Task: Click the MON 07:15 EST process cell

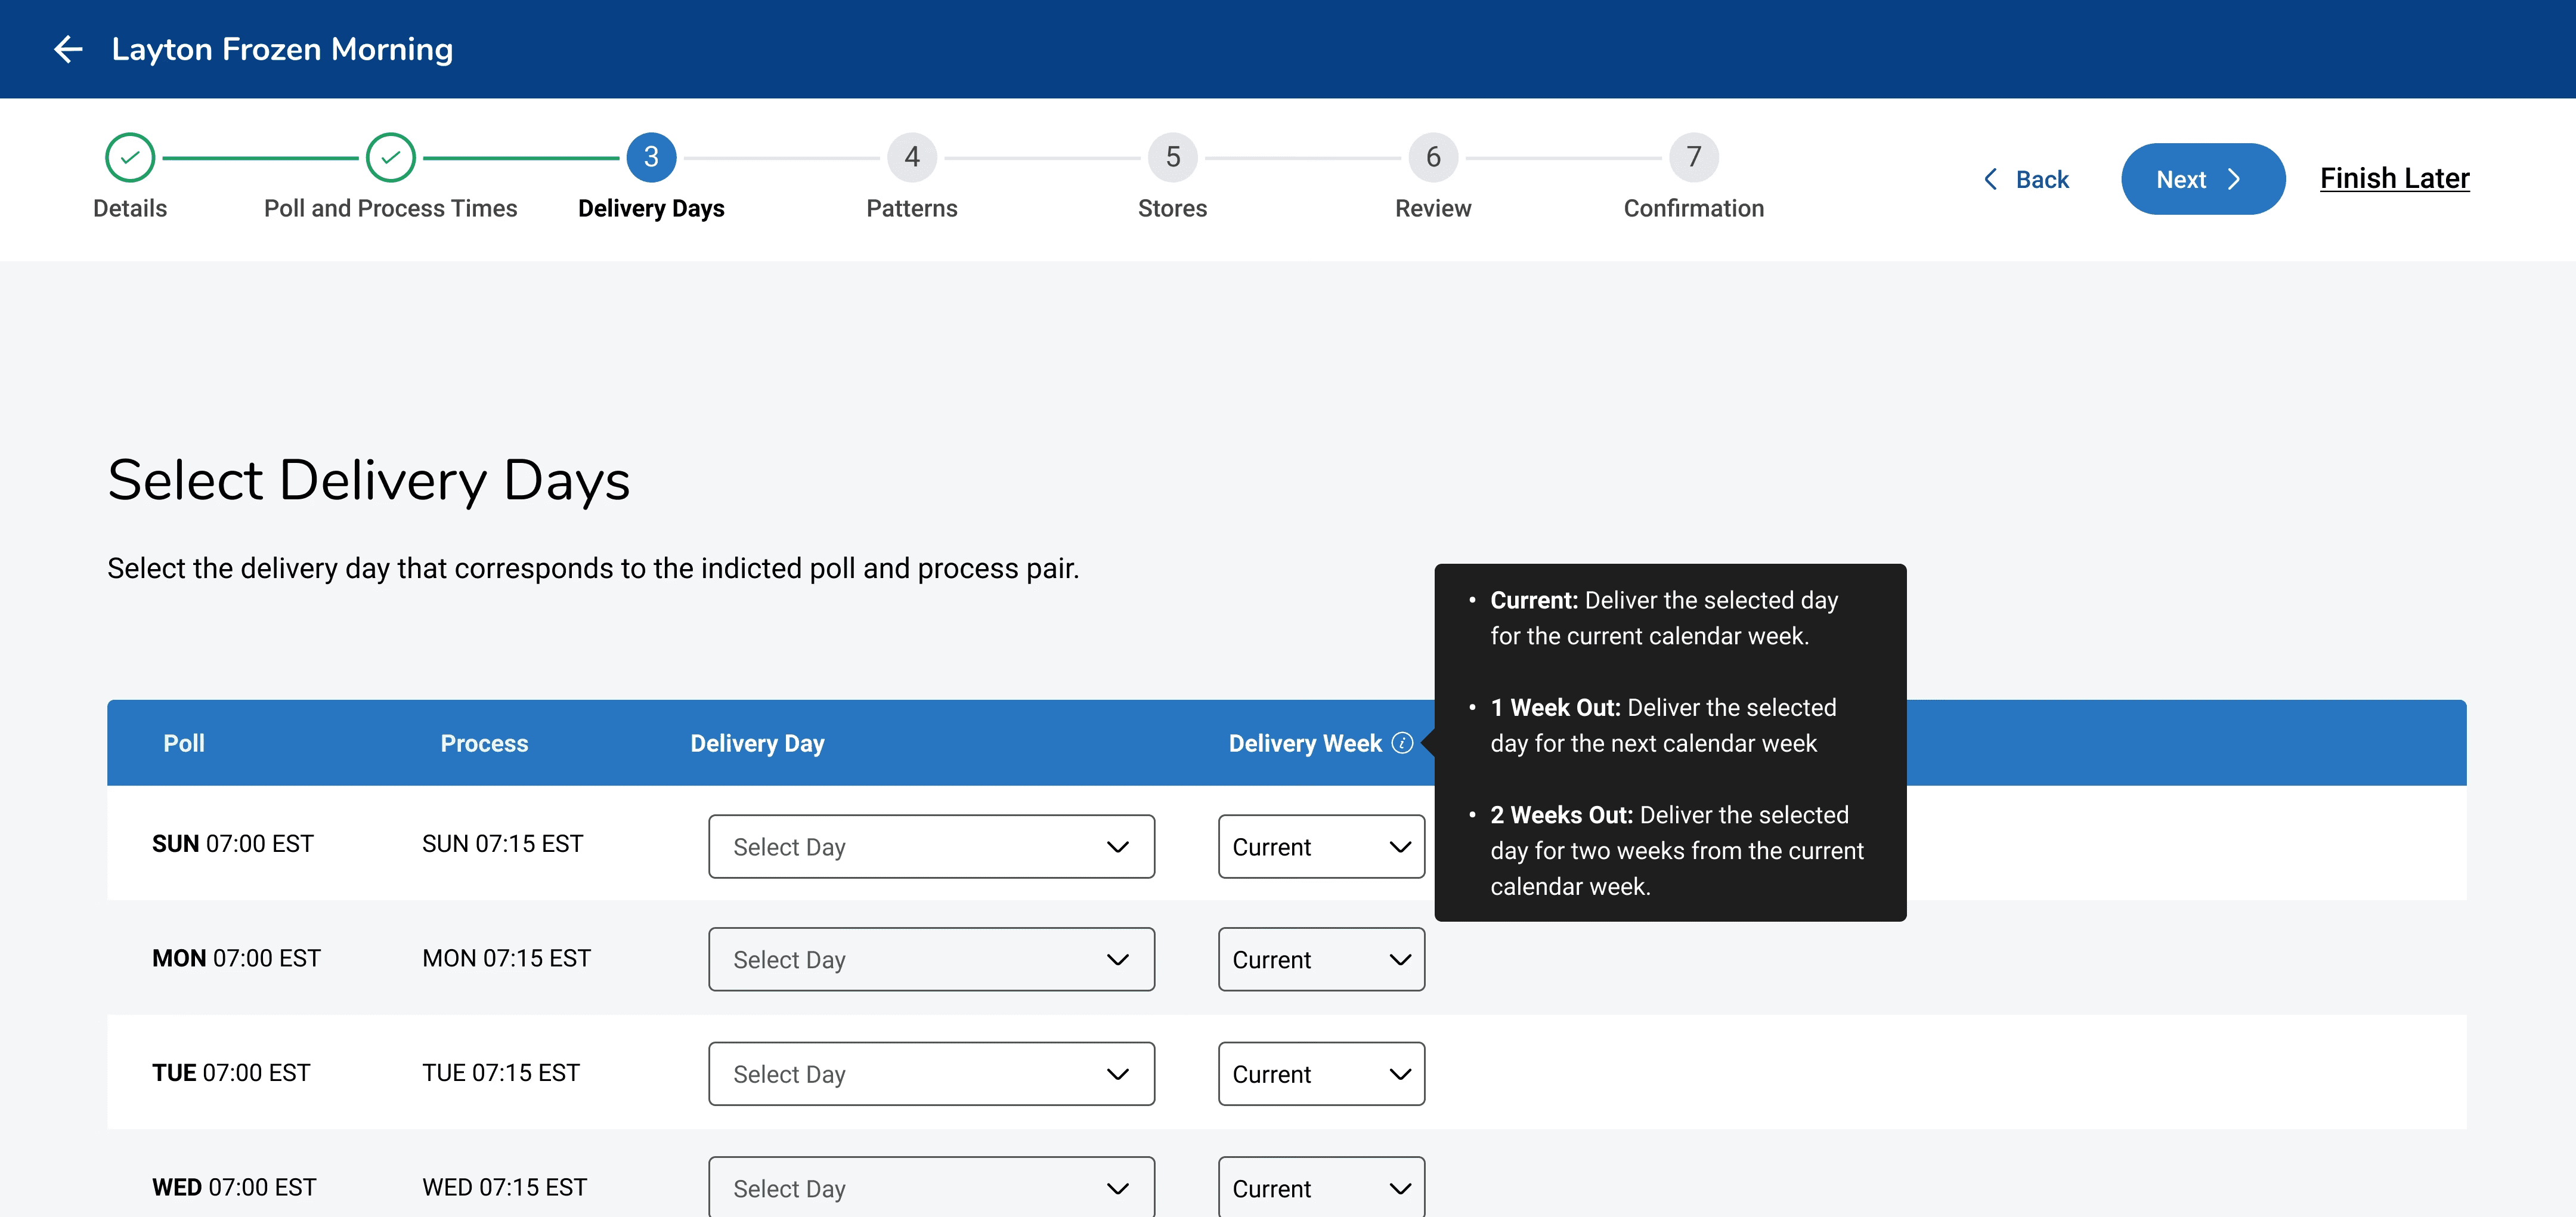Action: pyautogui.click(x=506, y=957)
